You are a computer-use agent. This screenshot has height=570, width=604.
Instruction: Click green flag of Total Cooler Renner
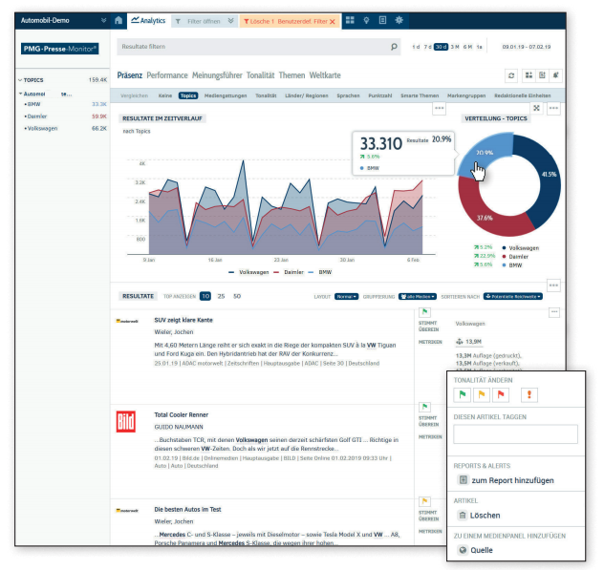coord(424,407)
